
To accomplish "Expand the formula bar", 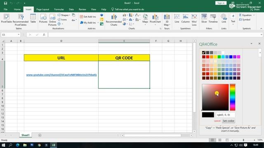I will 261,35.
